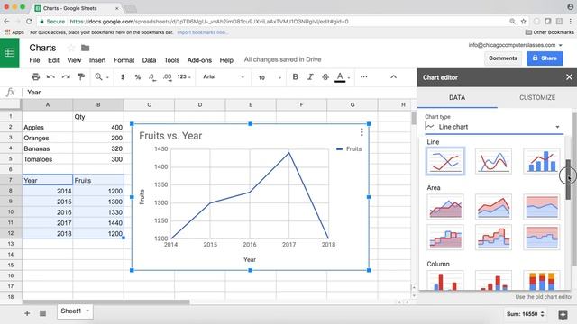The height and width of the screenshot is (324, 577).
Task: Open the Sheets home icon
Action: coord(10,53)
